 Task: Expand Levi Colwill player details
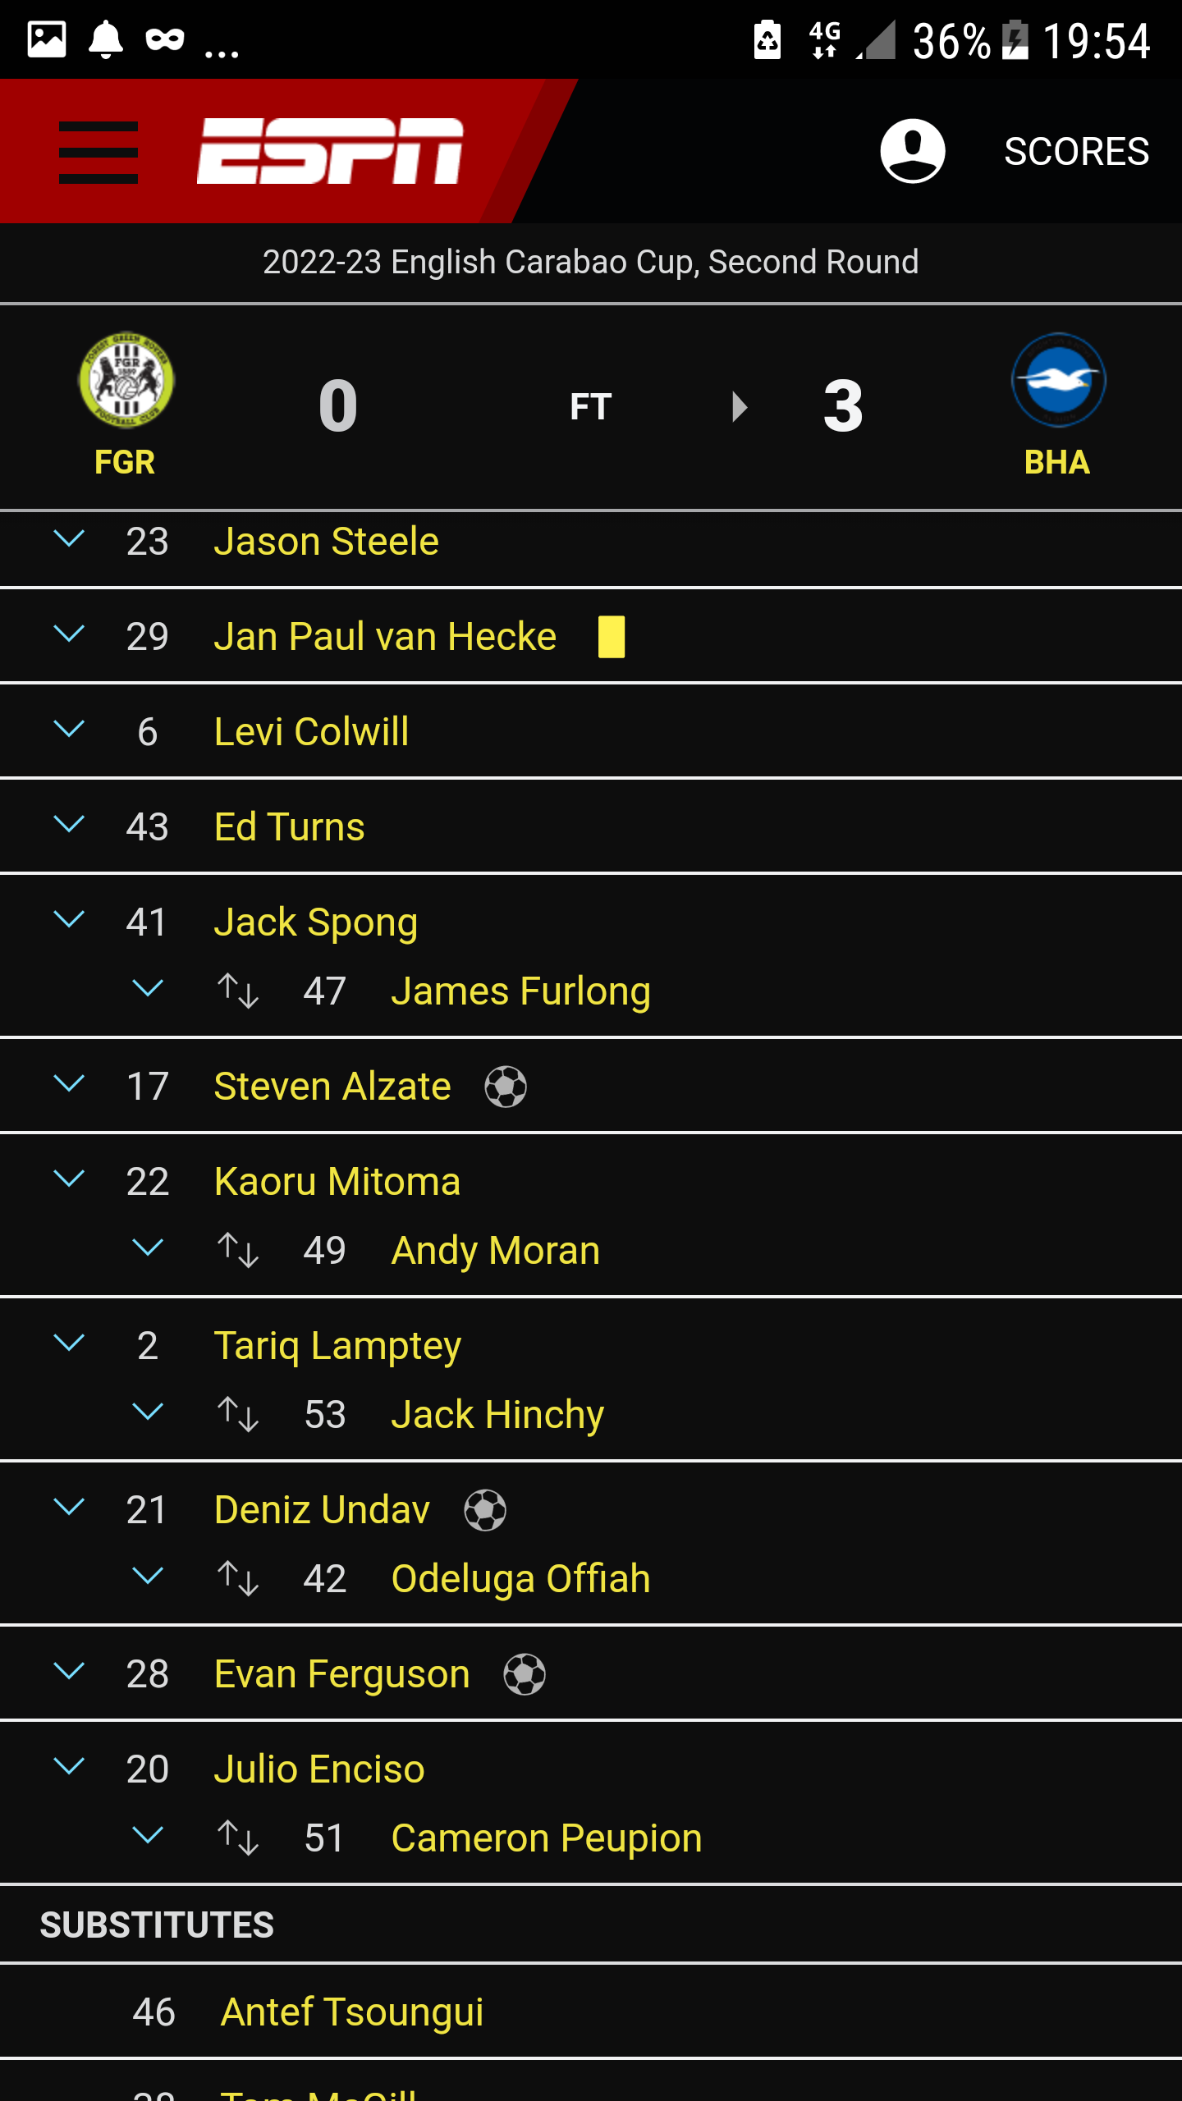[69, 730]
